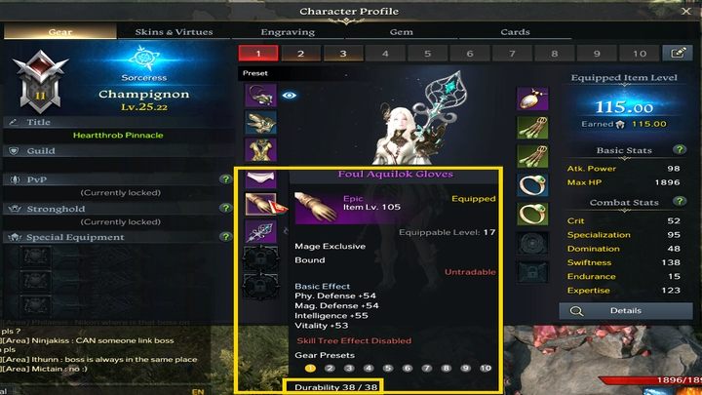Click the first ring accessory slot
This screenshot has height=395, width=702.
click(532, 185)
